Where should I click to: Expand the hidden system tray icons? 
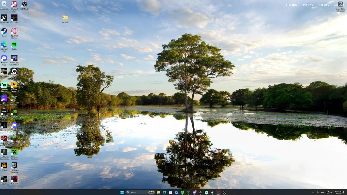(x=313, y=192)
